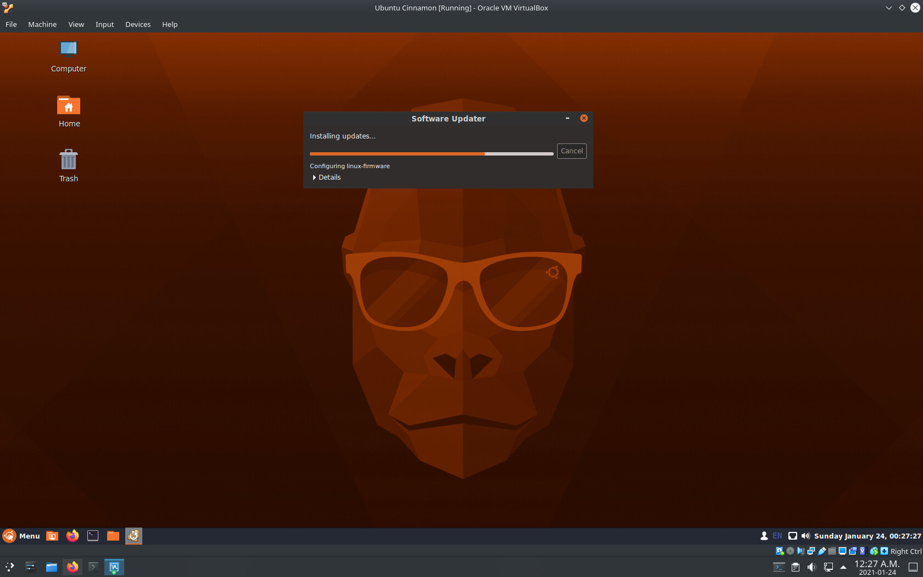Click VirtualBox CPU virtualization V indicator
923x577 pixels.
863,551
